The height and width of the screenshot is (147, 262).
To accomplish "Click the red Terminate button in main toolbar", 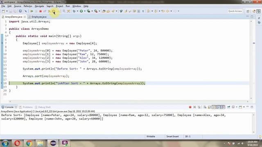I will 41,11.
